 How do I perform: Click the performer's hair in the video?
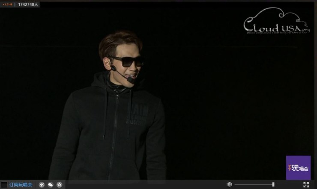click(116, 43)
